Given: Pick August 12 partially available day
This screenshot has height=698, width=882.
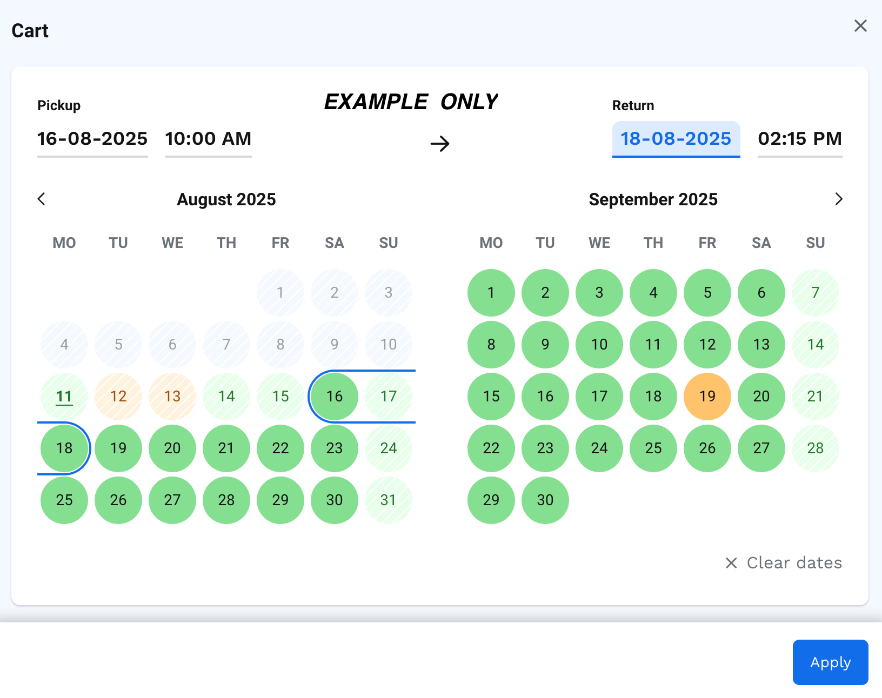Looking at the screenshot, I should [118, 397].
